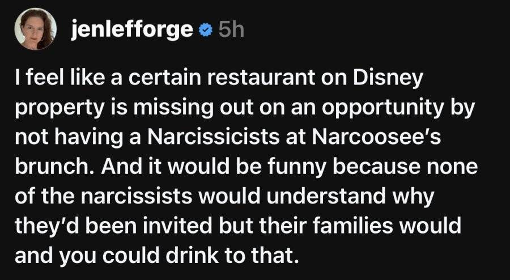Click the blue verified badge icon
Image resolution: width=510 pixels, height=280 pixels.
[205, 31]
